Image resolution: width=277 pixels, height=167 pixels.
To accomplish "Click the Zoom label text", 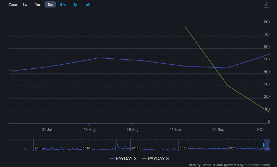I will click(x=13, y=4).
